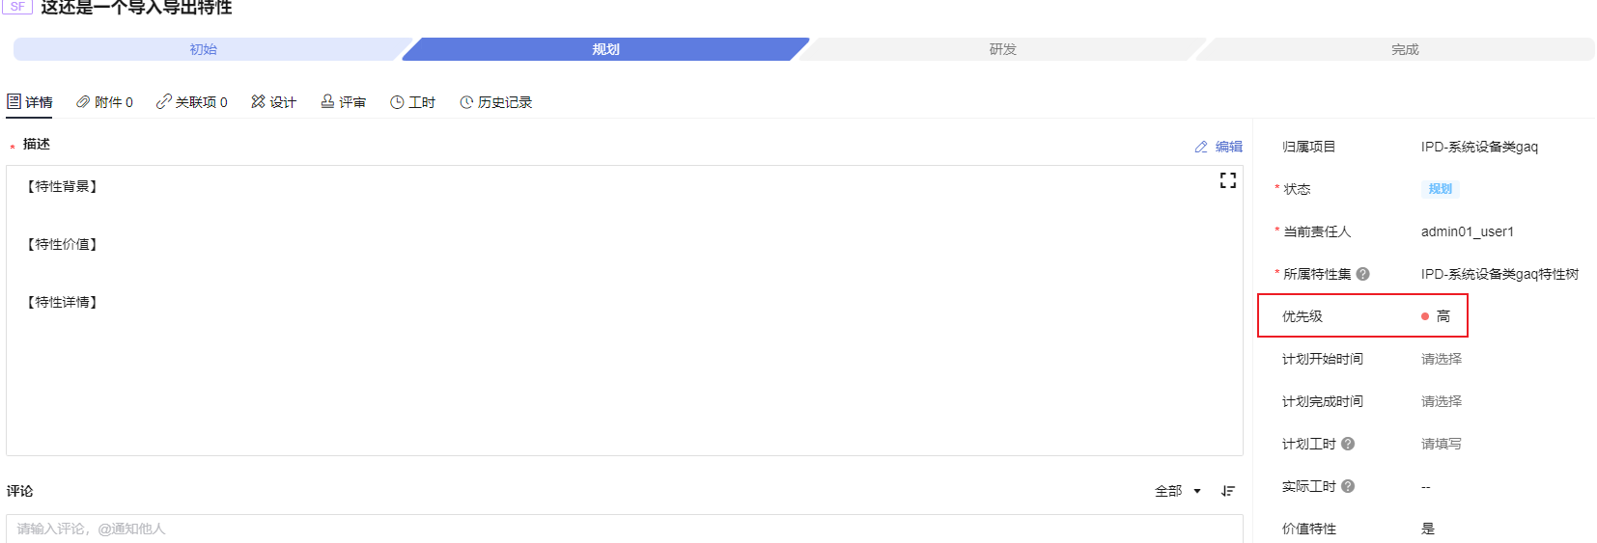Click the comment sort order icon
Image resolution: width=1597 pixels, height=543 pixels.
pyautogui.click(x=1227, y=491)
